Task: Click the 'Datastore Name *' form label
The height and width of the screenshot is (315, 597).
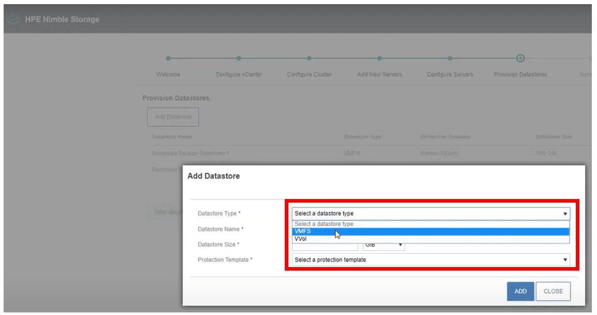Action: coord(220,229)
